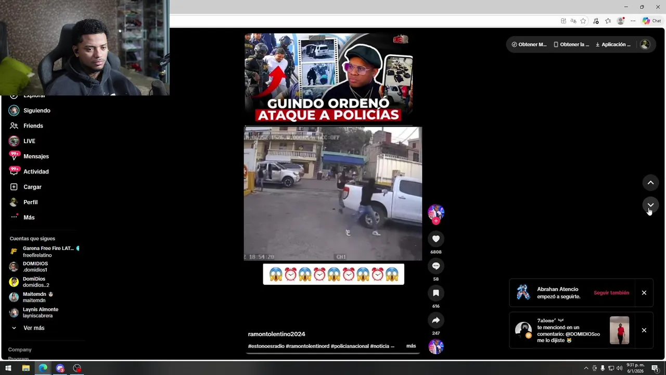Open Windows notification center icon
This screenshot has width=666, height=375.
[x=655, y=368]
